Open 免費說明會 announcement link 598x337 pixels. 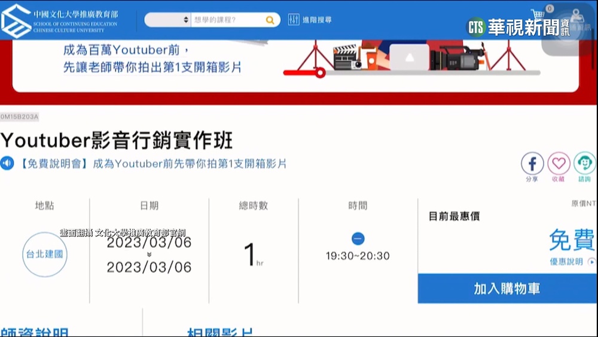click(x=153, y=164)
